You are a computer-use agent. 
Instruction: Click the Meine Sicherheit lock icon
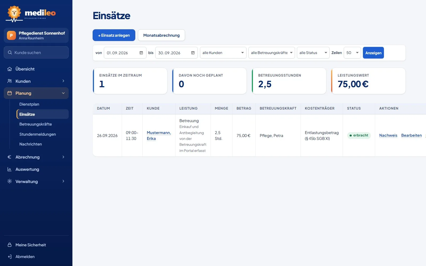10,245
